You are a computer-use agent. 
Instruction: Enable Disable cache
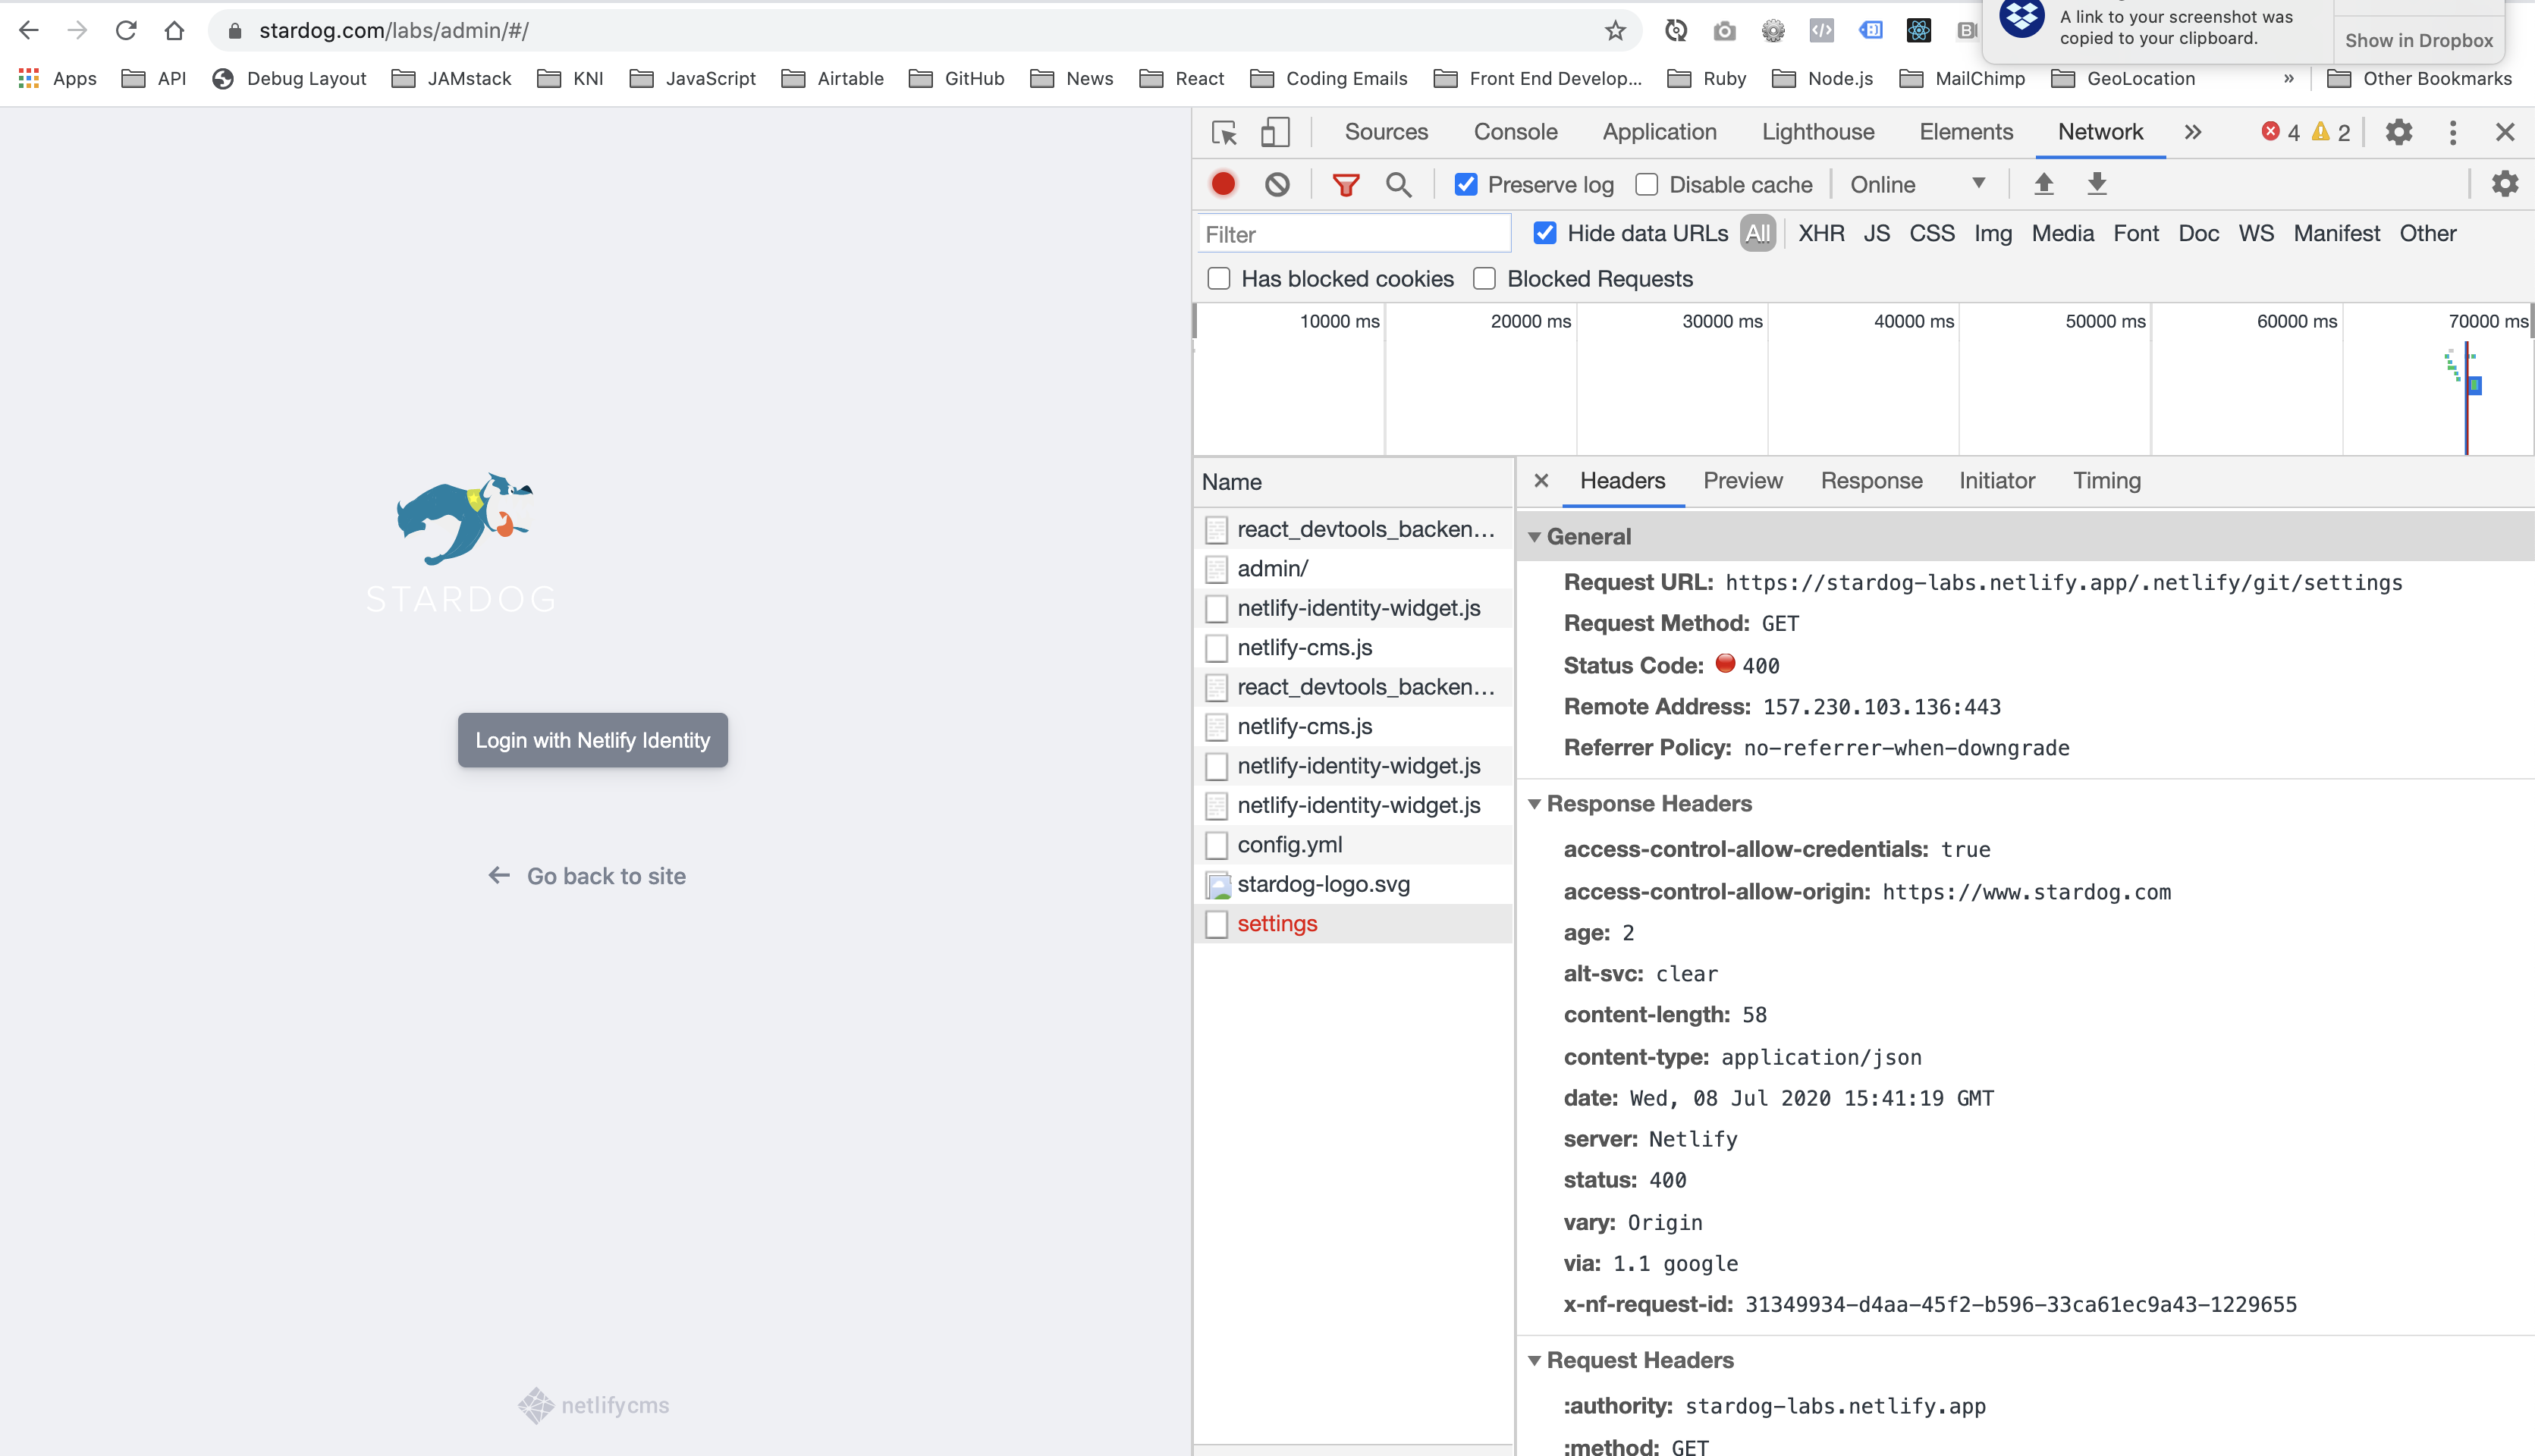tap(1646, 184)
